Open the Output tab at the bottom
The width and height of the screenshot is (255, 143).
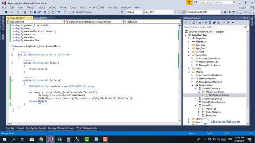(20, 128)
